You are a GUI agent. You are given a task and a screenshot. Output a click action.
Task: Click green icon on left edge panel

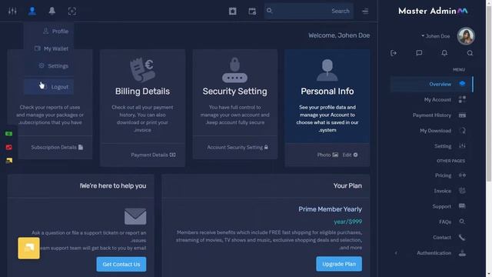point(8,134)
